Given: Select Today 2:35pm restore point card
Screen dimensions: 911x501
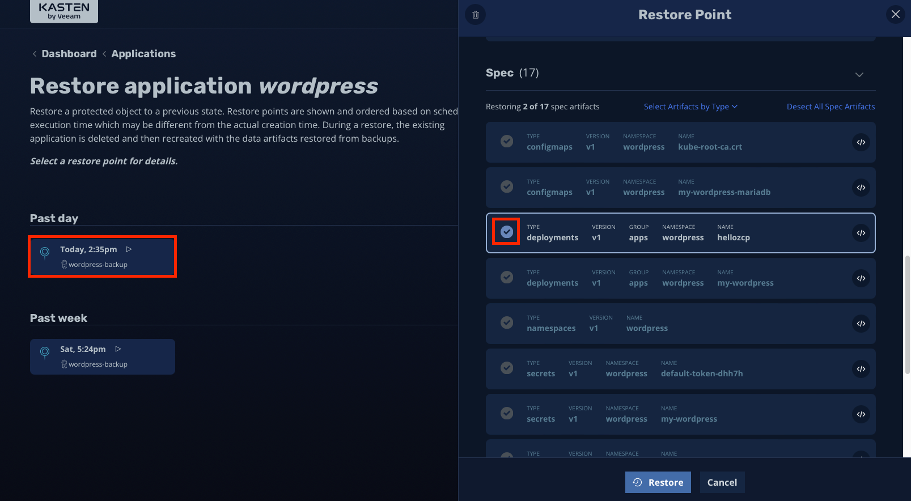Looking at the screenshot, I should coord(103,257).
